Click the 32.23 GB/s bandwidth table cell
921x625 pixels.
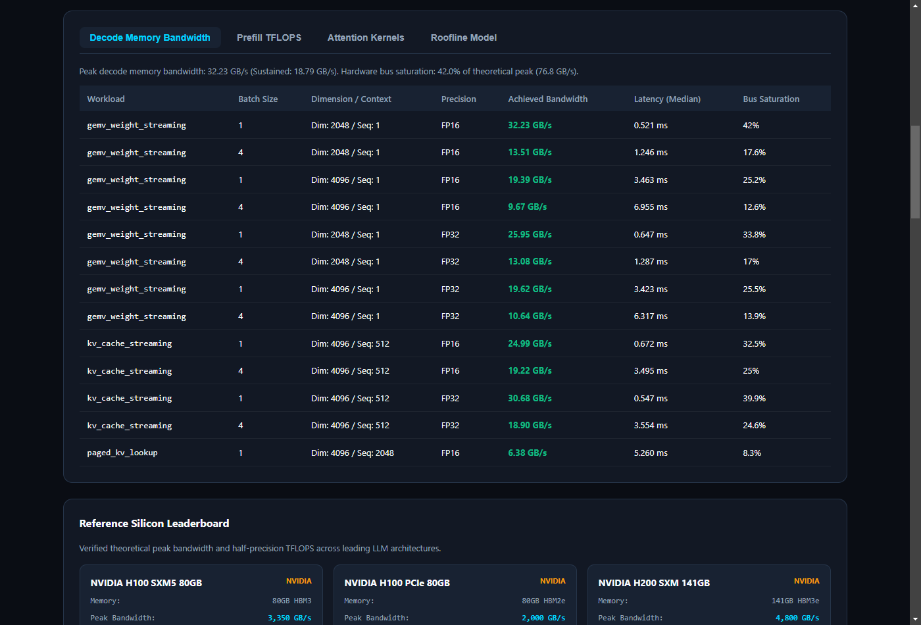pos(530,125)
